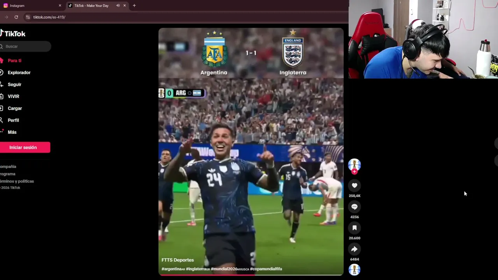The image size is (498, 280).
Task: Open the Compañía footer link
Action: [8, 166]
